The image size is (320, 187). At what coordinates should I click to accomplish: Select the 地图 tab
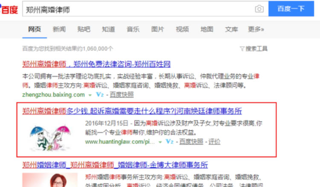click(x=207, y=29)
